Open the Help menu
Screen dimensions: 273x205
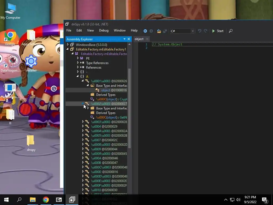pos(134,30)
